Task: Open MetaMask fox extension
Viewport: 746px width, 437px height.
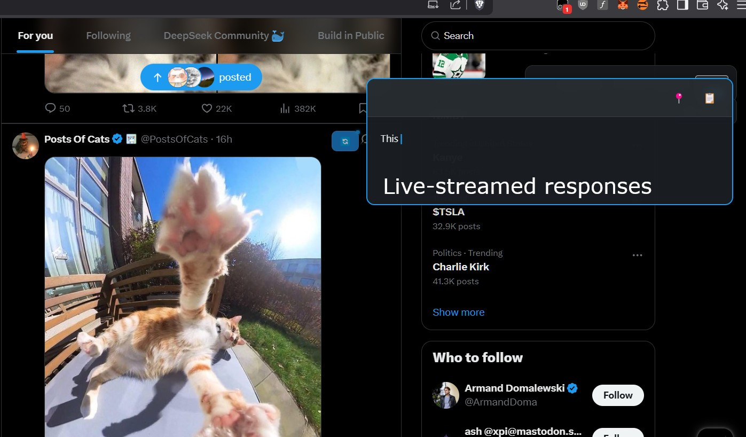Action: 623,5
